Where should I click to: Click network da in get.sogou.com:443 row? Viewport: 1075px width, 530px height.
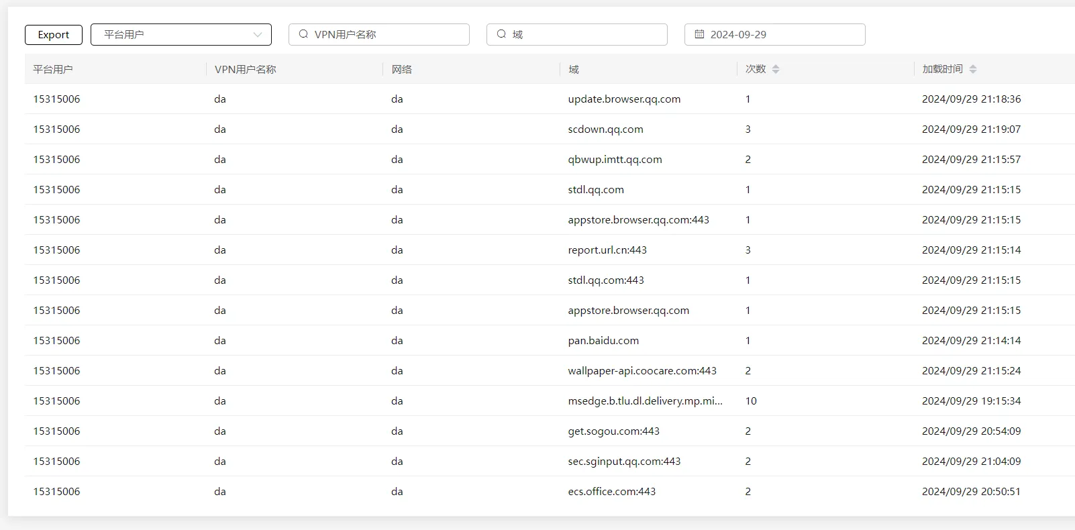(x=397, y=431)
